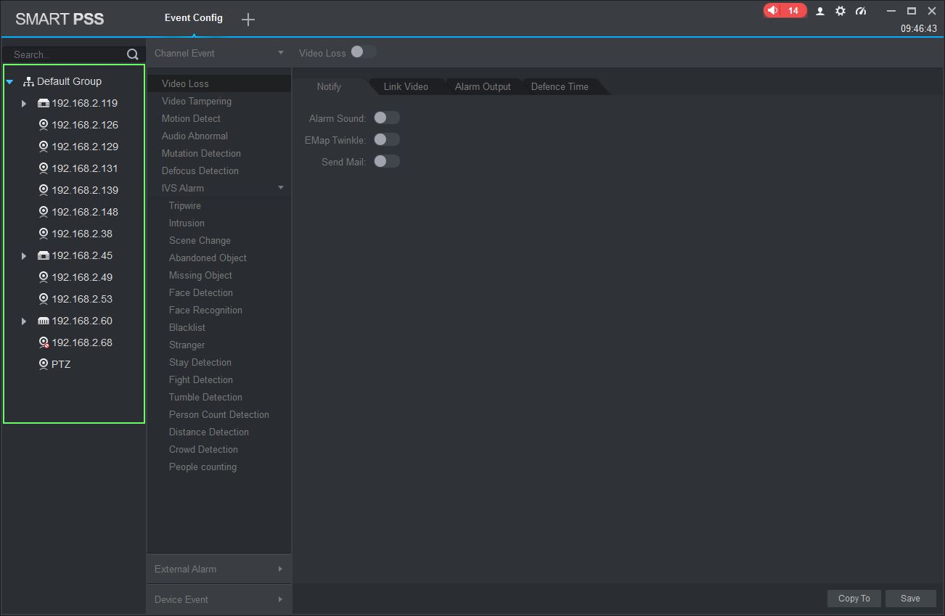Expand the 192.168.2.119 device node
Image resolution: width=945 pixels, height=616 pixels.
(x=24, y=104)
